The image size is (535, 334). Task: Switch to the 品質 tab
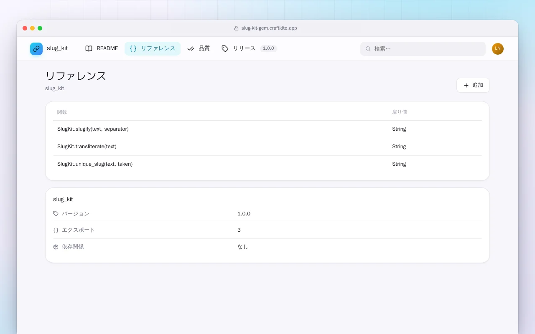pos(199,48)
